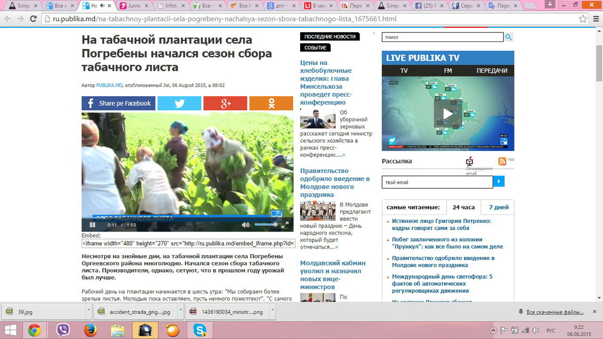
Task: Open the Григория Петренко most-read article
Action: click(441, 224)
